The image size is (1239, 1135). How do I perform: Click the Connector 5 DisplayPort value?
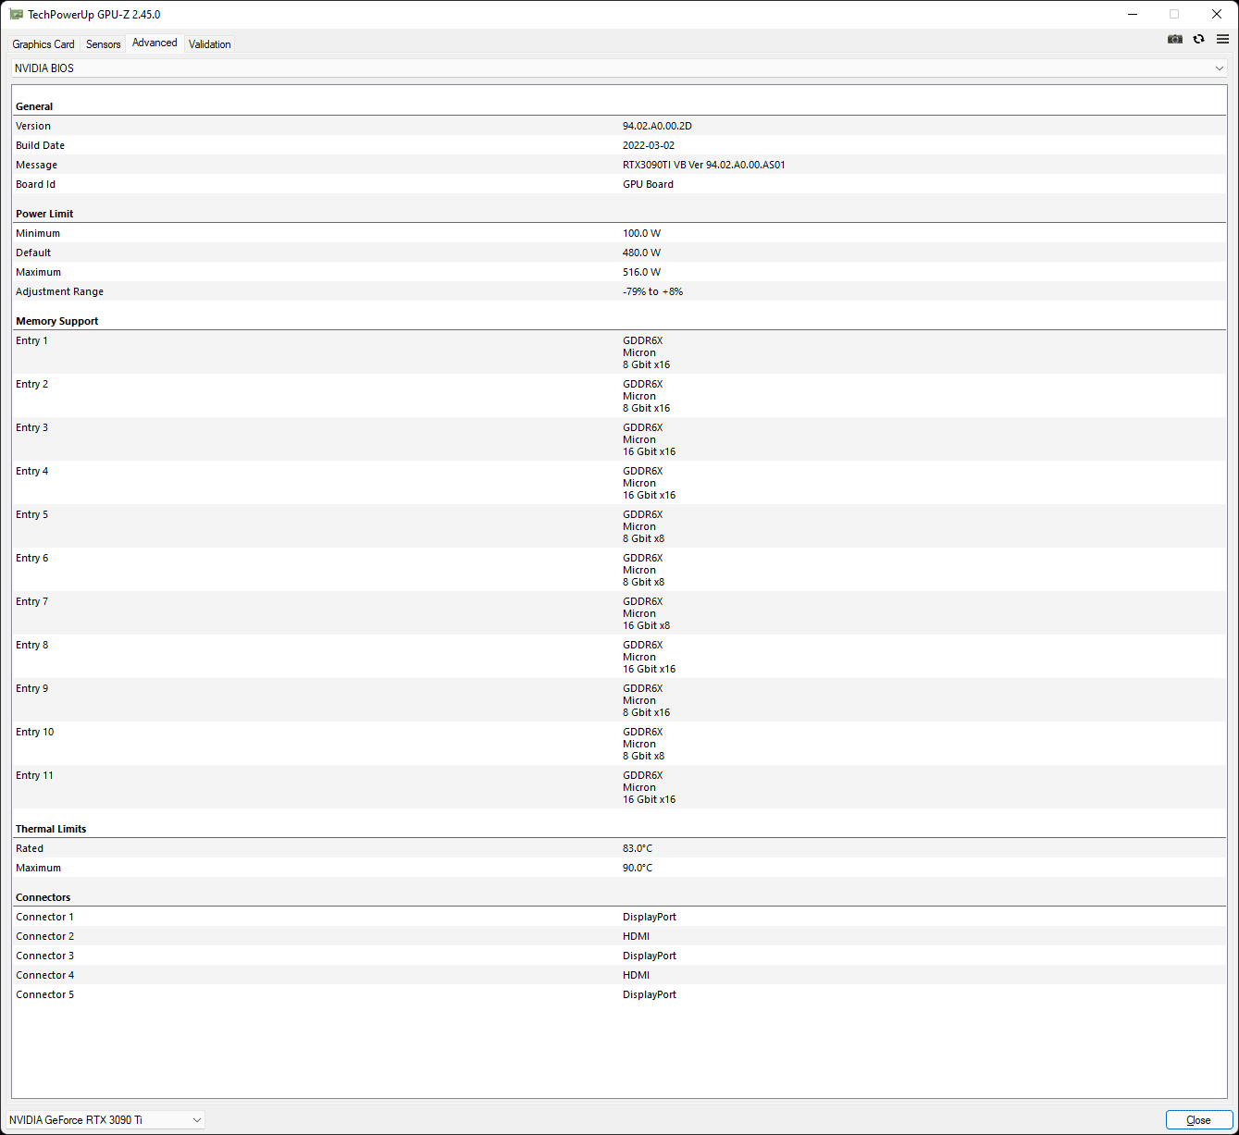(650, 994)
